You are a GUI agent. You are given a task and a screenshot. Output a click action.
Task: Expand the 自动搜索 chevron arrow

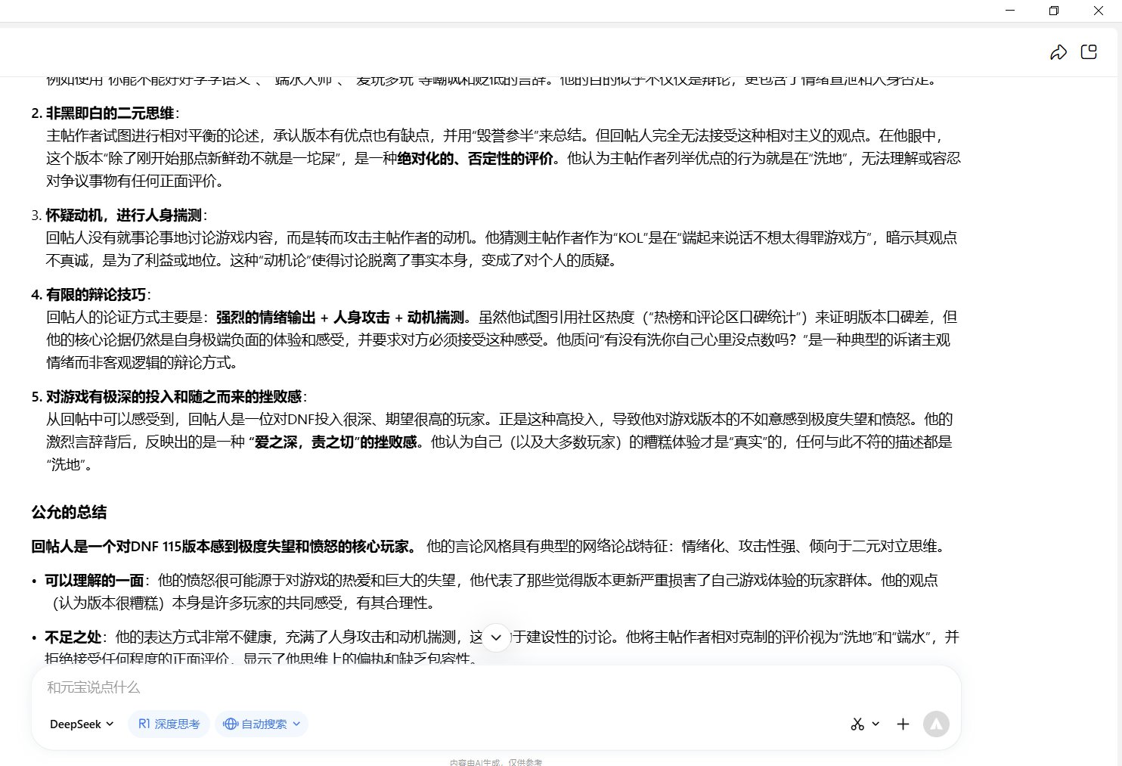pyautogui.click(x=296, y=724)
